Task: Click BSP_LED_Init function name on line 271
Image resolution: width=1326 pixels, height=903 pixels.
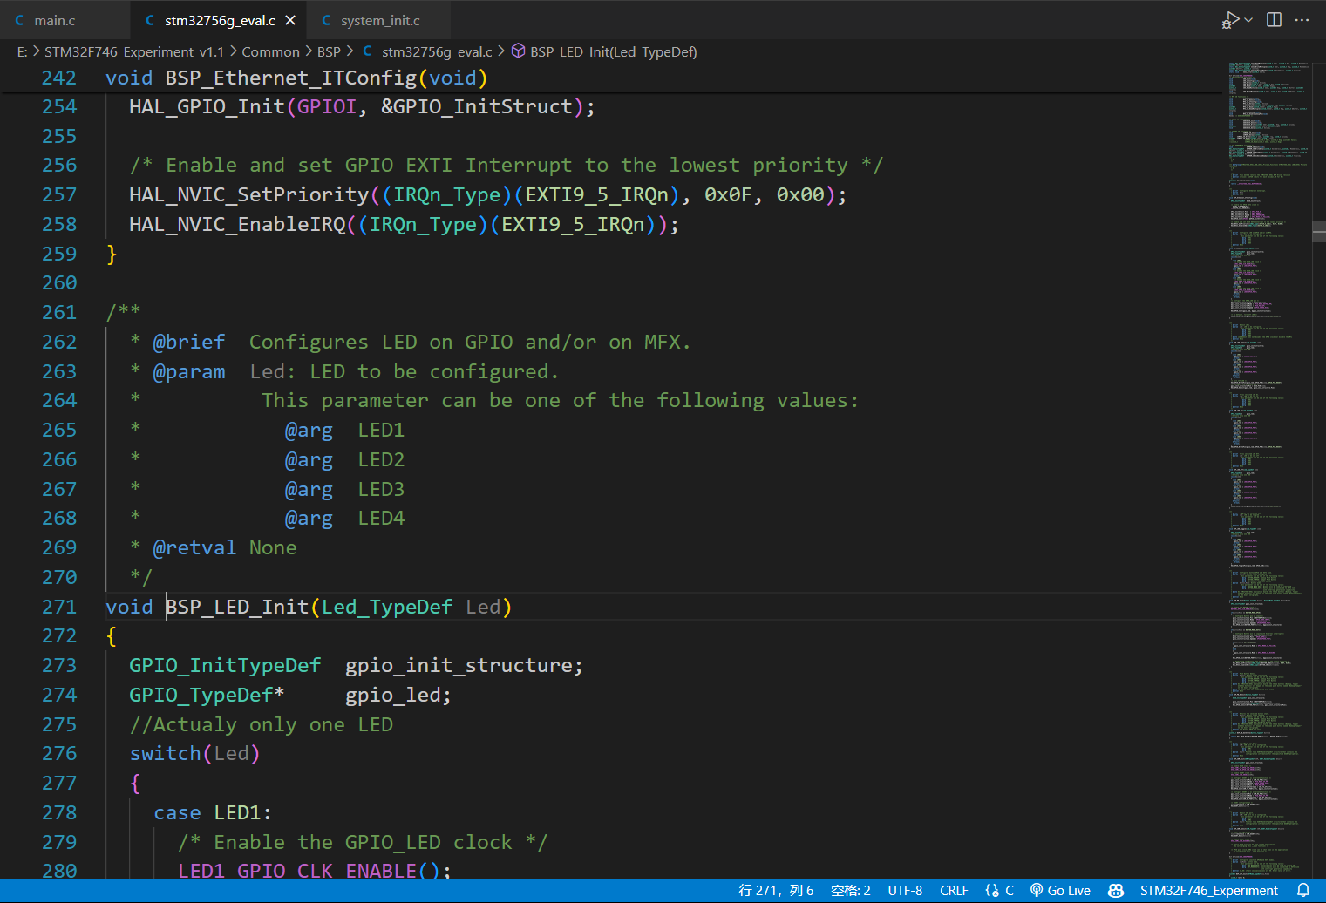Action: (237, 607)
